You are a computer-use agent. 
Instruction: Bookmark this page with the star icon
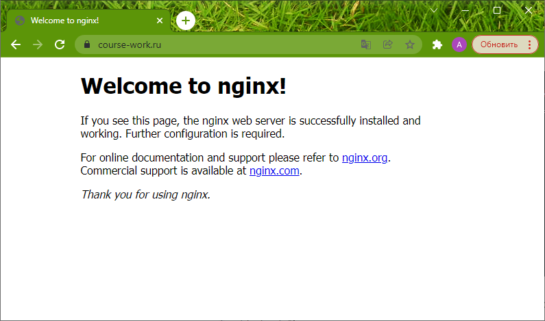pos(410,44)
